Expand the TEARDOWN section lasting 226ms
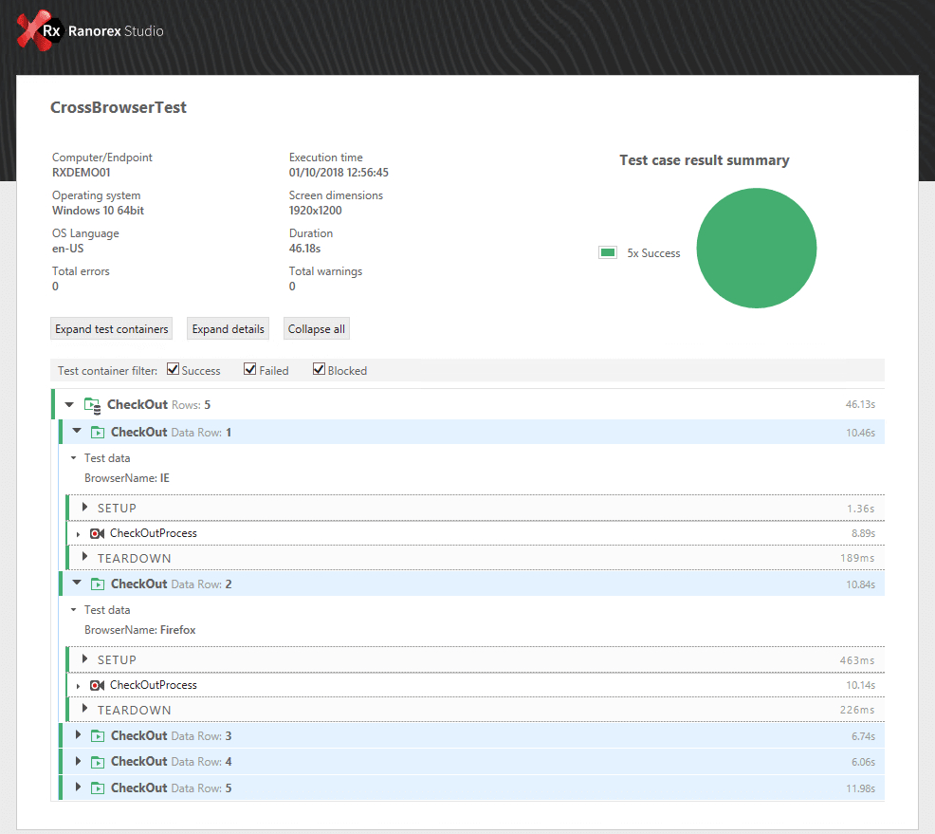Image resolution: width=935 pixels, height=834 pixels. tap(84, 709)
